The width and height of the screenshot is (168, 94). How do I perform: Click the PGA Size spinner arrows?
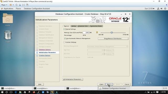104,54
